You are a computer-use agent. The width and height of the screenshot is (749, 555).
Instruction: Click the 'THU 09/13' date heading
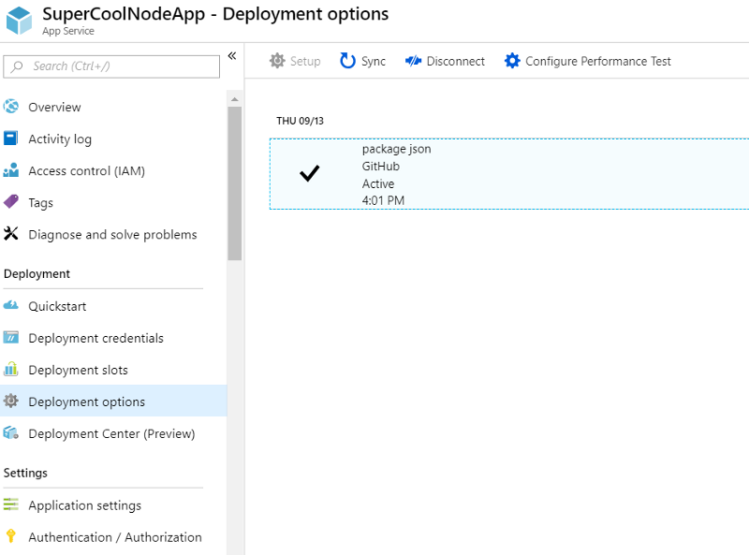(300, 121)
